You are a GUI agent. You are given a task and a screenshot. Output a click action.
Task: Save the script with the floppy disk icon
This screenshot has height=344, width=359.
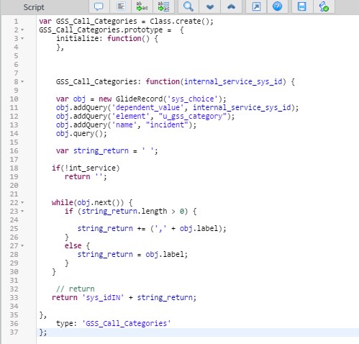click(x=302, y=6)
